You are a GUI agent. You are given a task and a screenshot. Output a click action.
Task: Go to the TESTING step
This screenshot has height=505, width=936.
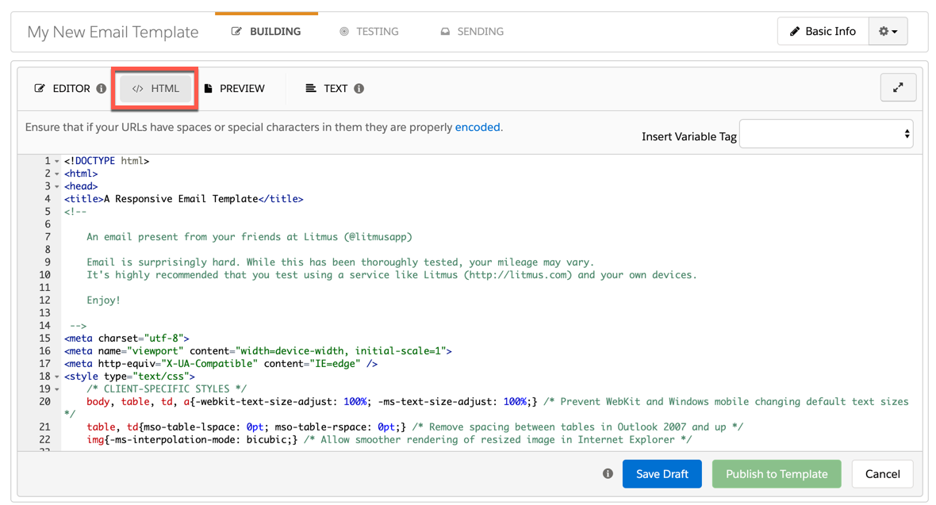pos(369,32)
